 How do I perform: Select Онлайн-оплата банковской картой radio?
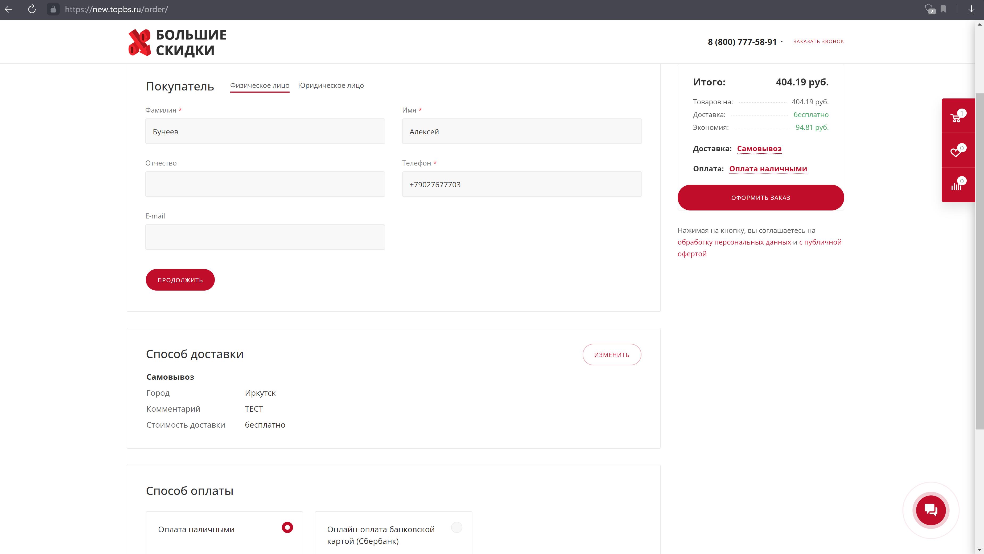pyautogui.click(x=456, y=527)
